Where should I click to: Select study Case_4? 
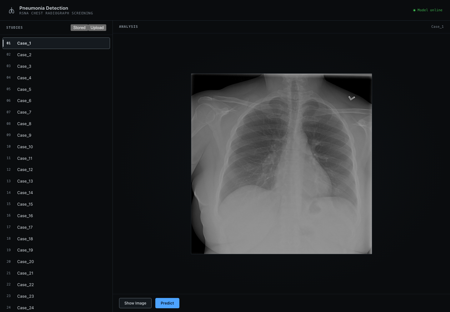tap(56, 78)
